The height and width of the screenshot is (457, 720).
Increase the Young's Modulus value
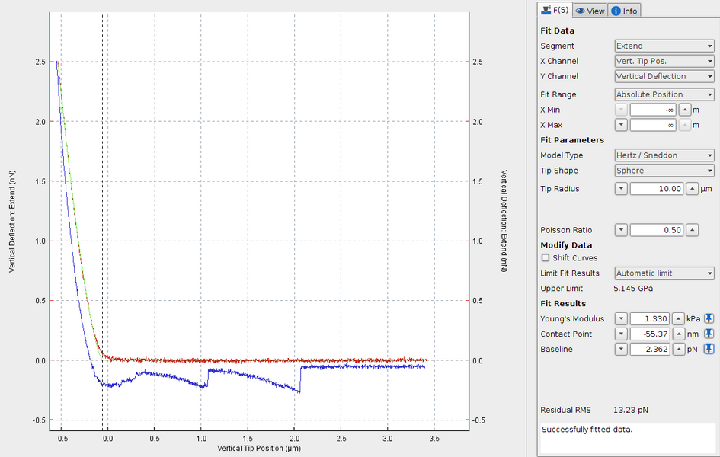click(x=677, y=318)
